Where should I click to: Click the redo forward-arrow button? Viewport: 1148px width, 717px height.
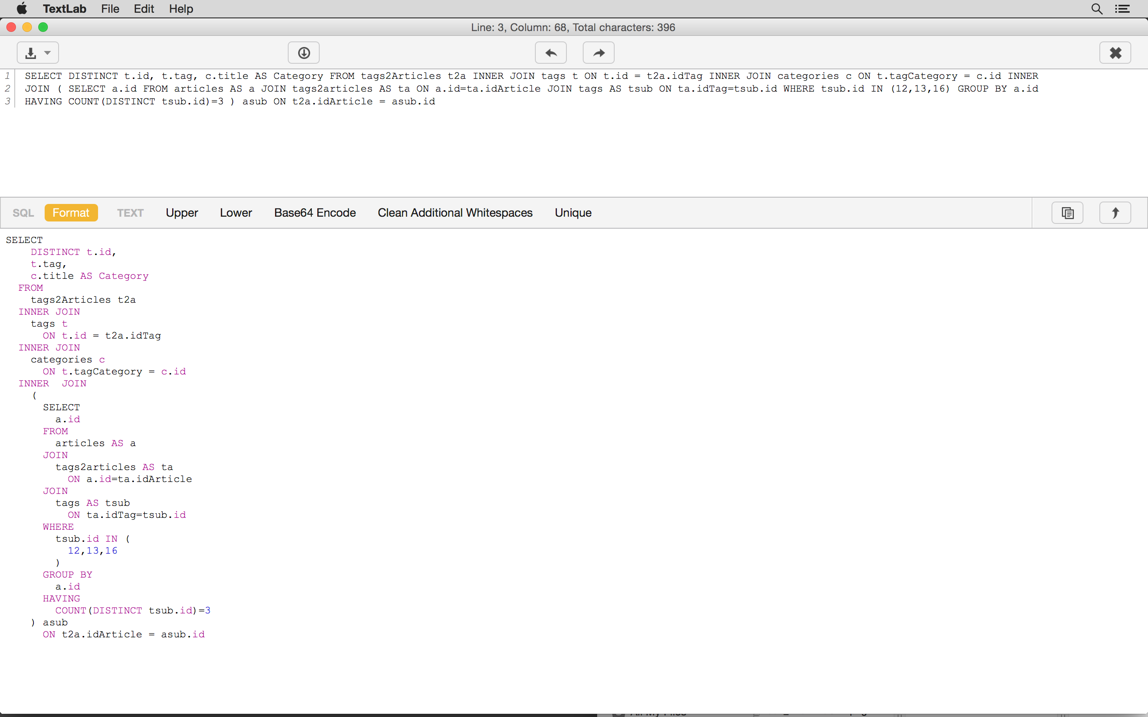point(599,53)
